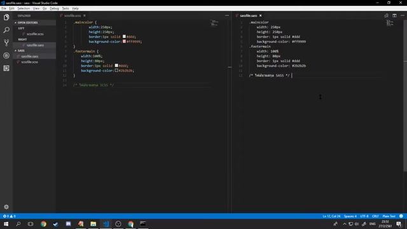The height and width of the screenshot is (229, 407).
Task: Open scssfile.scss in the SASS folder
Action: (x=30, y=62)
